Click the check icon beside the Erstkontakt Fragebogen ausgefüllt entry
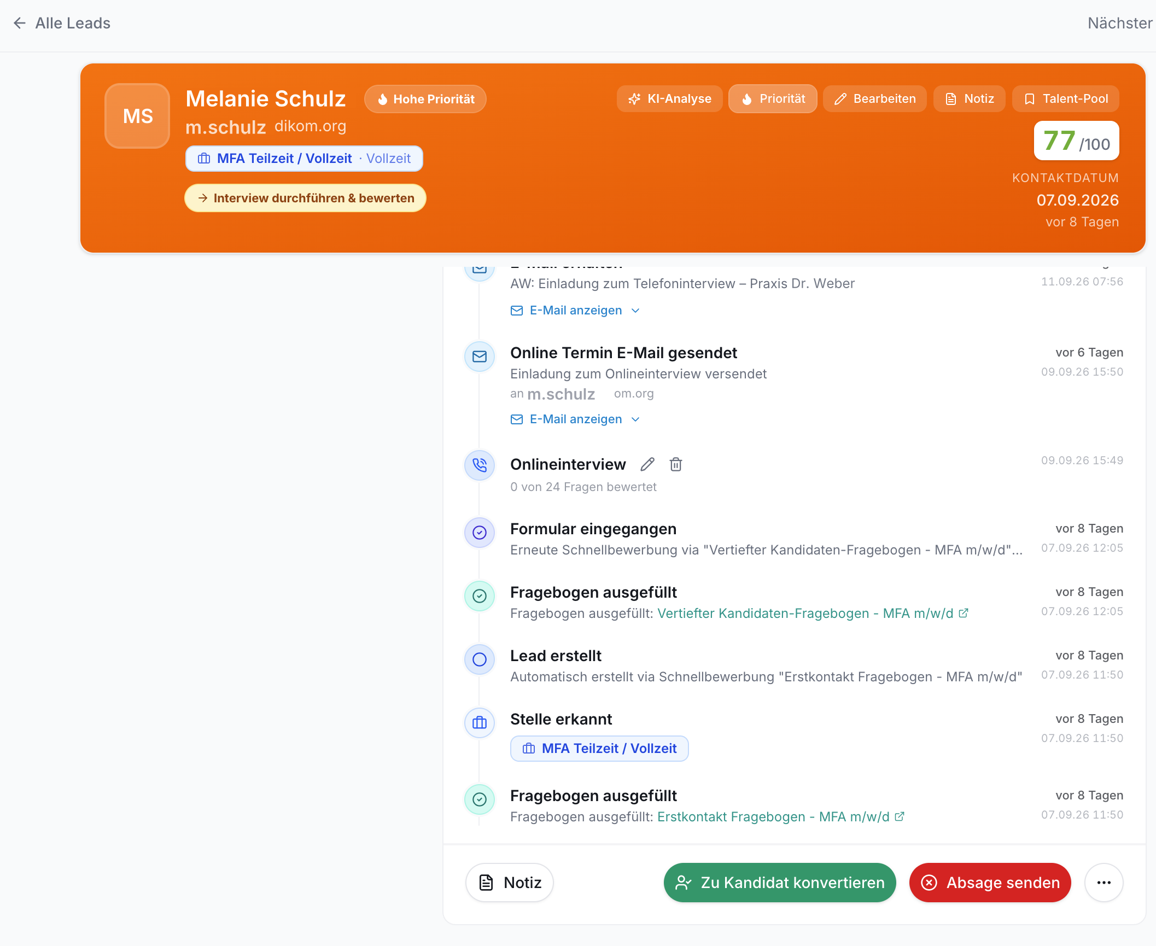This screenshot has height=946, width=1156. (480, 799)
